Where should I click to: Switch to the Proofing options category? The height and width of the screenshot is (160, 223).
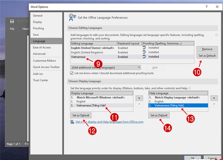[39, 28]
